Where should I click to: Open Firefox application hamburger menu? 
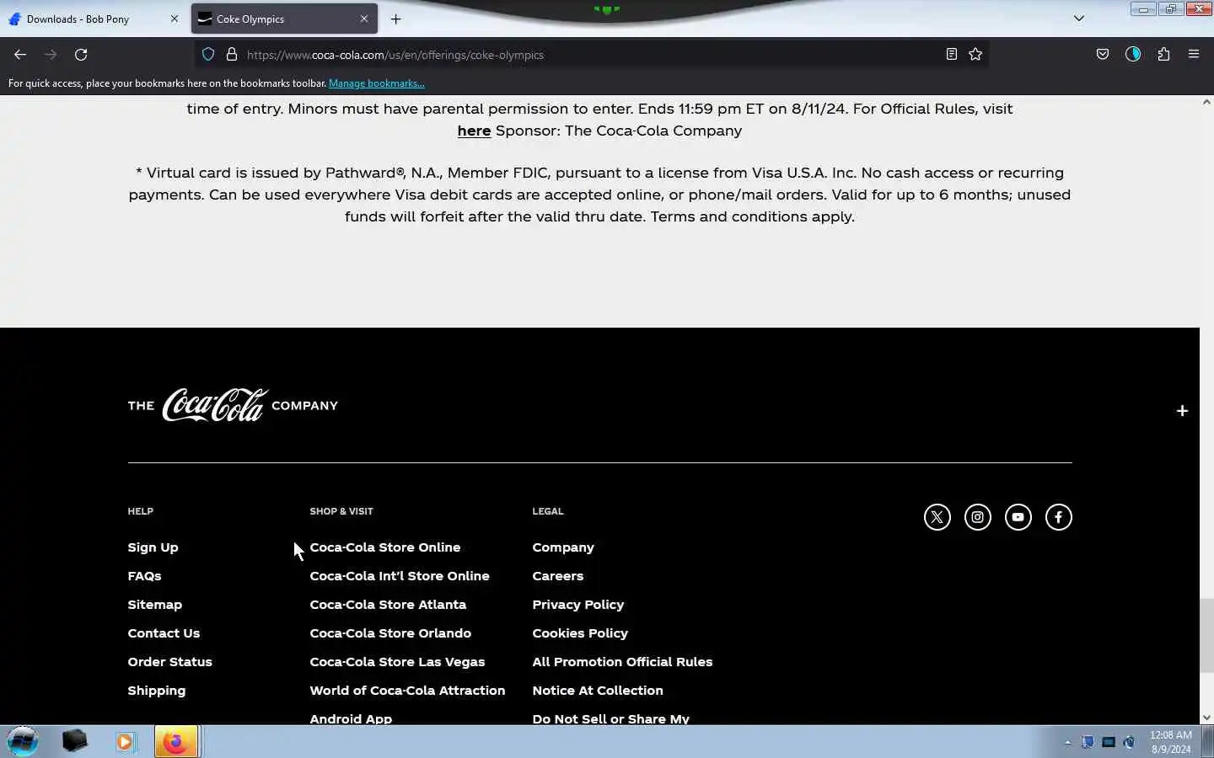(x=1194, y=55)
